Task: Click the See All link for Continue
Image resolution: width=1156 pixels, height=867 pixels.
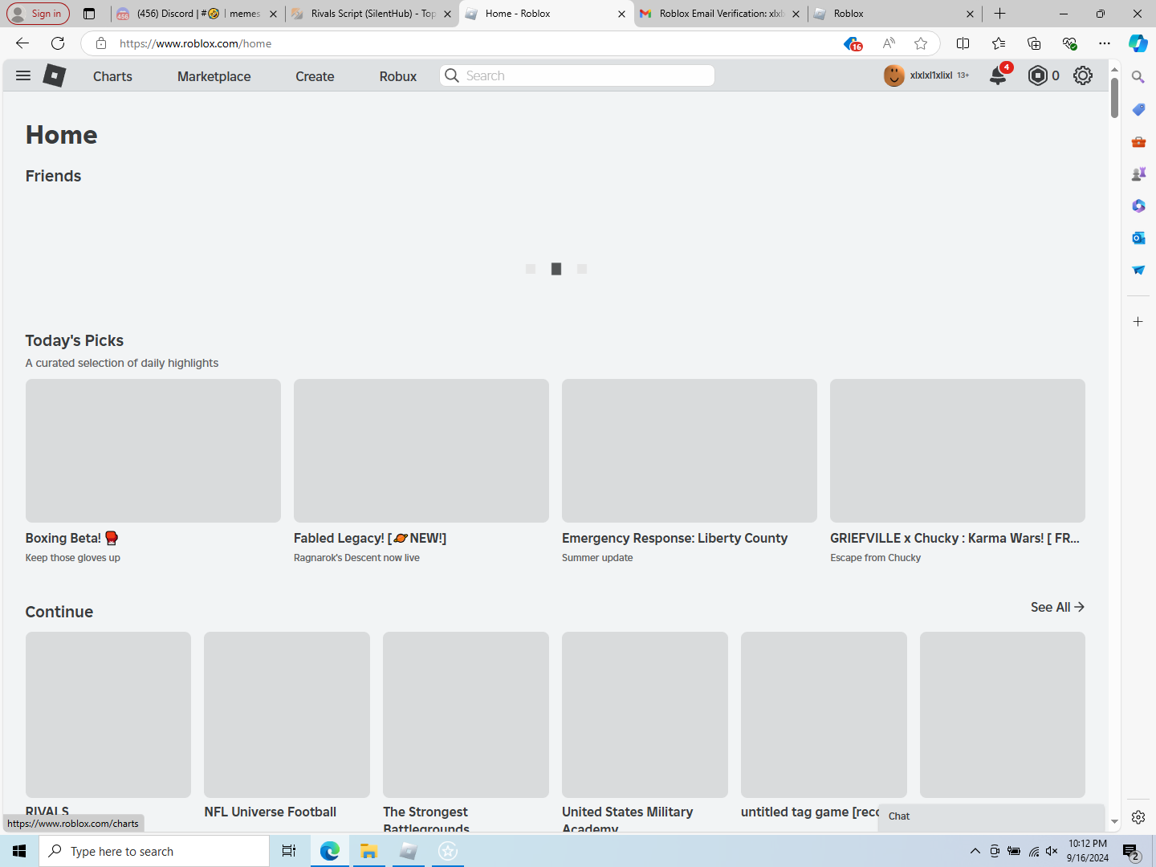Action: pyautogui.click(x=1057, y=607)
